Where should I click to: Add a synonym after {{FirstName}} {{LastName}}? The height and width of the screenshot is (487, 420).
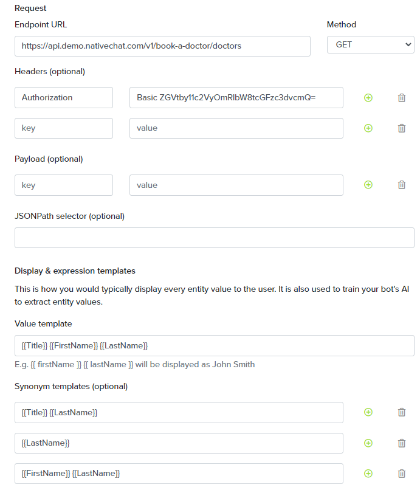(x=368, y=474)
